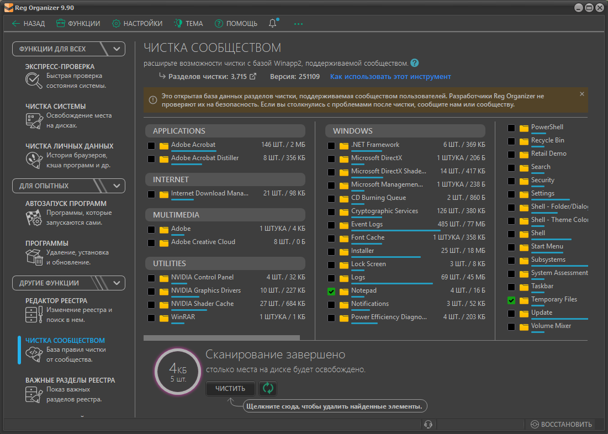
Task: Collapse the ФУНКЦИИ ДЛЯ ВСЕХ section
Action: pyautogui.click(x=116, y=49)
